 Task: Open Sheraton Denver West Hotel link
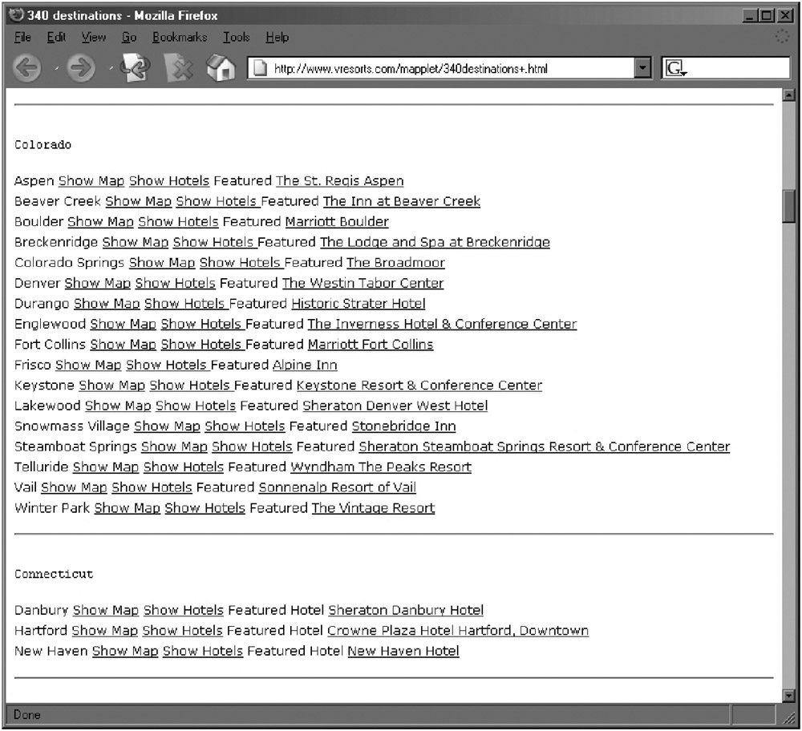tap(395, 406)
